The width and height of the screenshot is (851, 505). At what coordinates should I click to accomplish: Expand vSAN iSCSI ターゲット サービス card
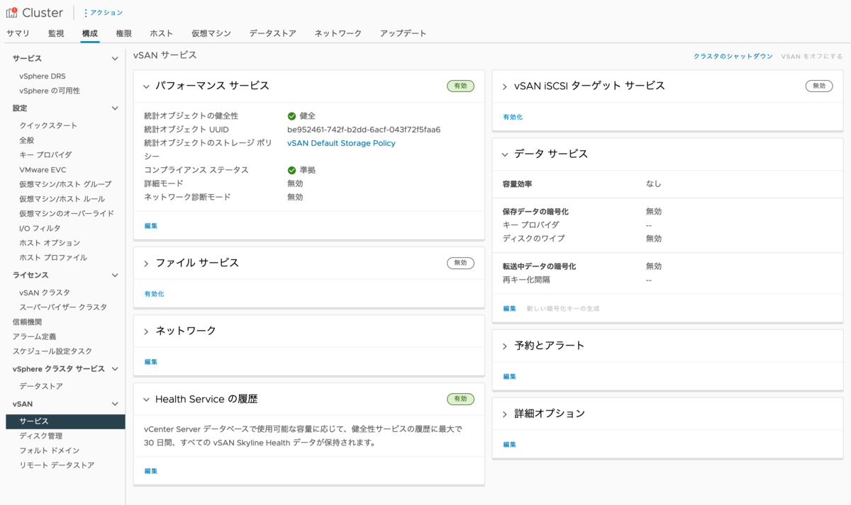506,86
